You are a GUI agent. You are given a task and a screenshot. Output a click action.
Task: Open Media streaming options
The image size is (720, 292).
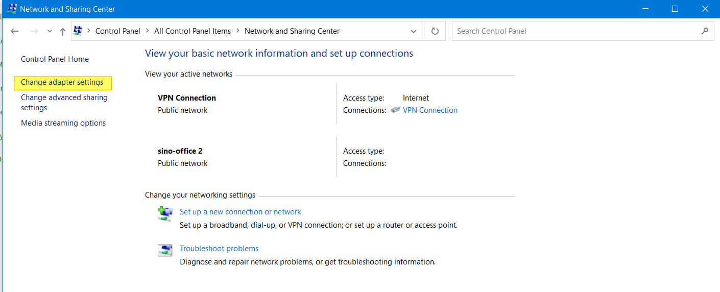tap(63, 123)
